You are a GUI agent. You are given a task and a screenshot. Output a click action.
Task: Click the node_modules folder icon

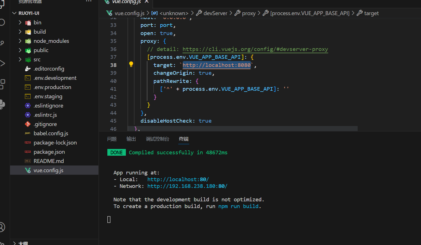pos(28,41)
